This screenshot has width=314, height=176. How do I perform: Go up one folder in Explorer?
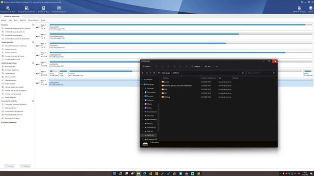(x=154, y=73)
